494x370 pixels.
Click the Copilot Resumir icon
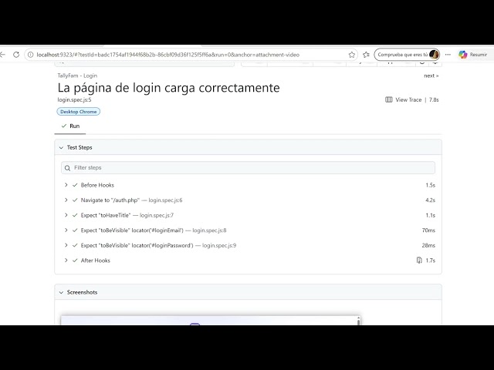coord(462,55)
